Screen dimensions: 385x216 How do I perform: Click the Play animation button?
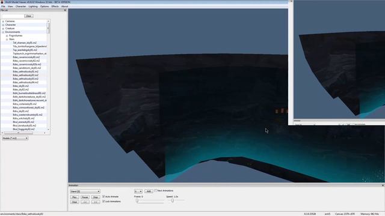click(75, 197)
